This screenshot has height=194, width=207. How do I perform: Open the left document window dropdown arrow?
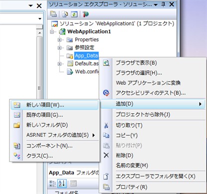(30, 6)
